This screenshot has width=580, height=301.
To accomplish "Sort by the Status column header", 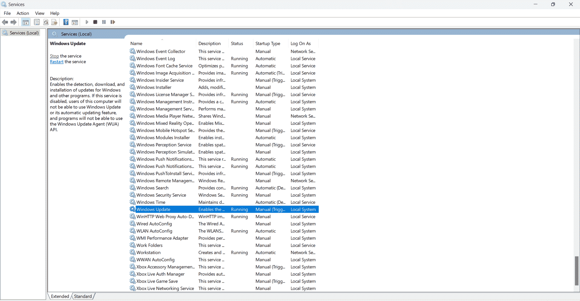I will (x=241, y=44).
